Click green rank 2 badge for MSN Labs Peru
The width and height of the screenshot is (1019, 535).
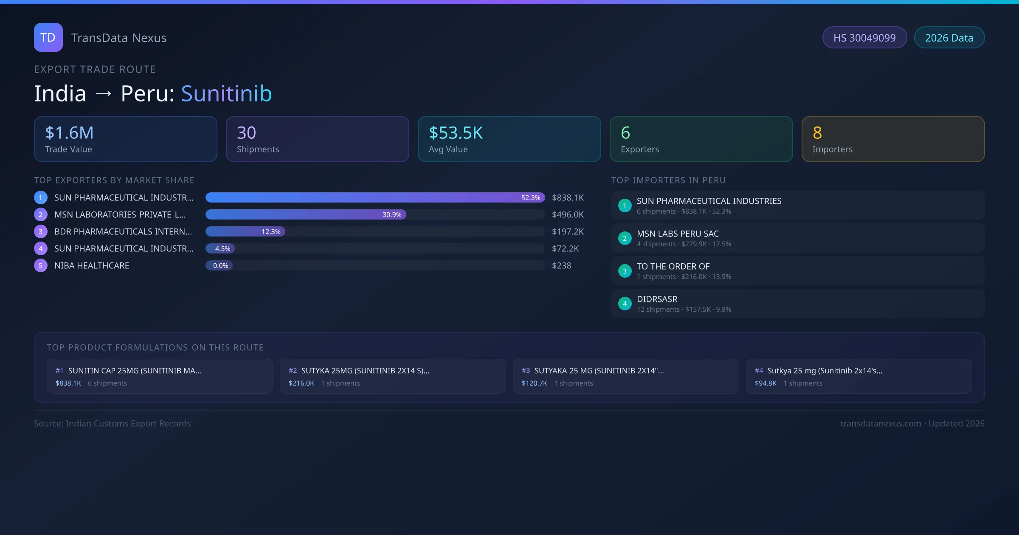point(625,238)
